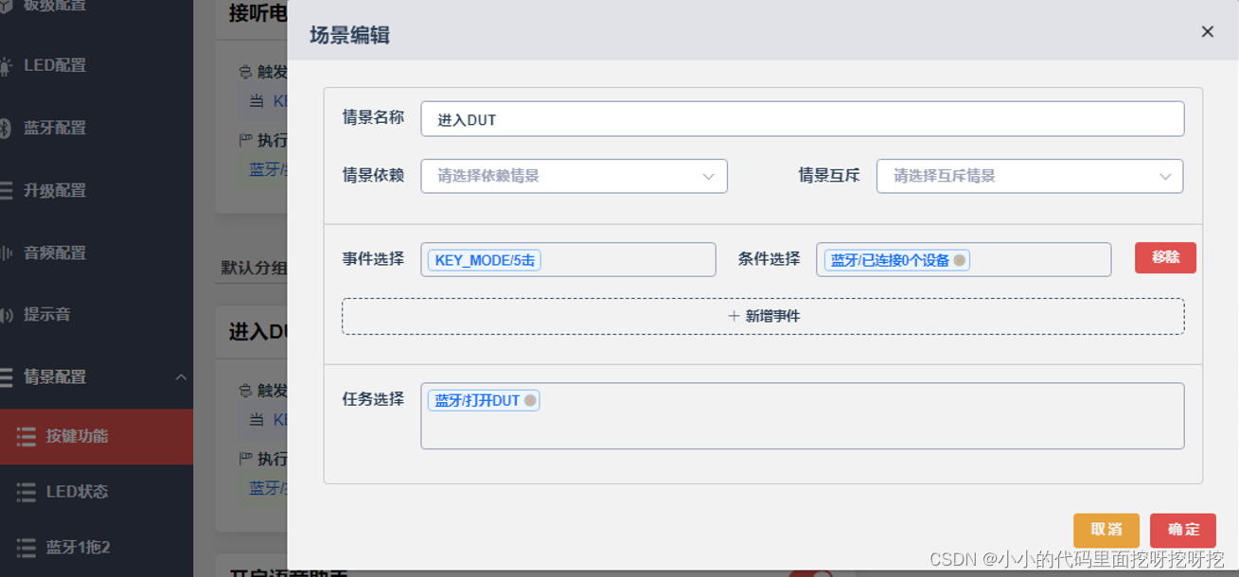Add a new event with 新增事件

click(764, 315)
